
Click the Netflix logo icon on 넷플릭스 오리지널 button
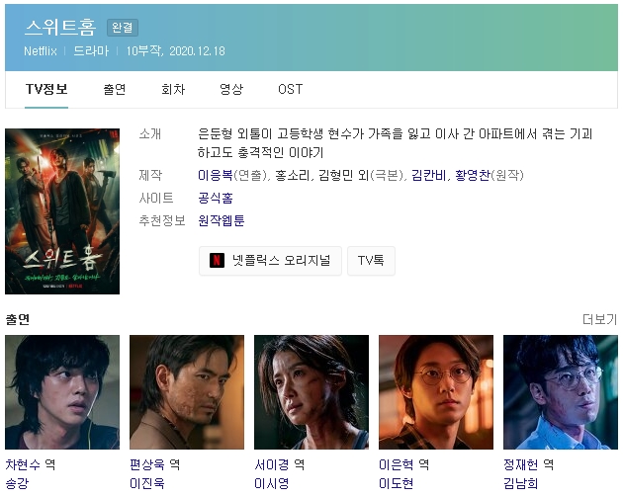tap(217, 261)
